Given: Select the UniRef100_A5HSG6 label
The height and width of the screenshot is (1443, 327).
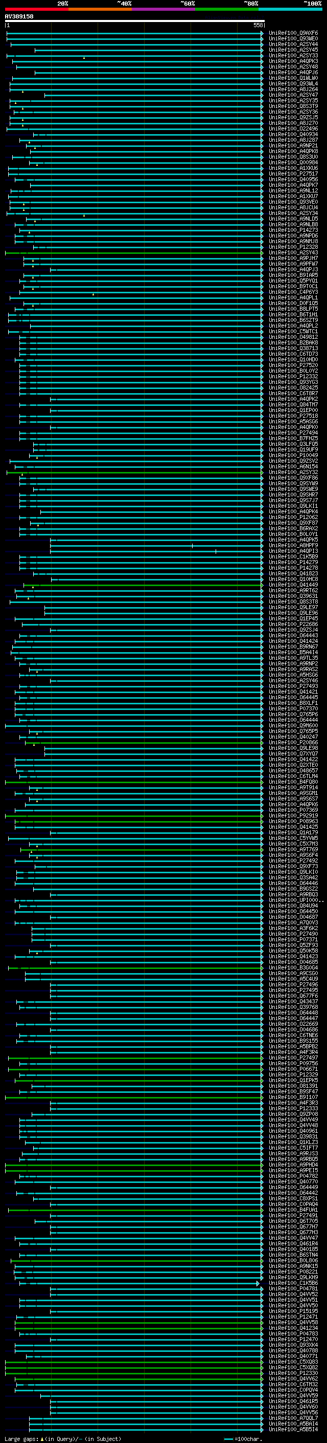Looking at the screenshot, I should coord(293,675).
